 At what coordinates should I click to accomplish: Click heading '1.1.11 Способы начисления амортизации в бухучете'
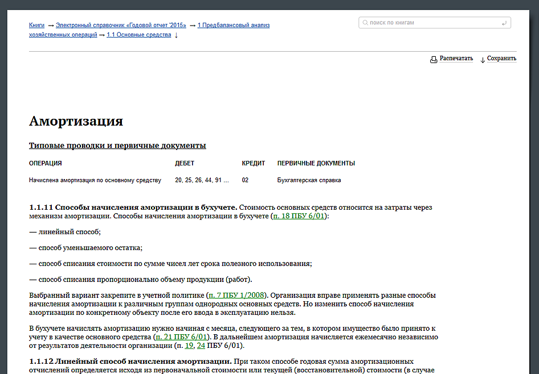point(133,207)
